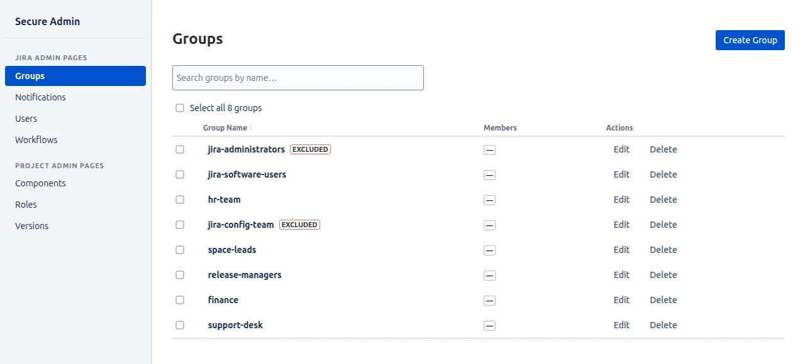
Task: Check the space-leads row checkbox
Action: (180, 250)
